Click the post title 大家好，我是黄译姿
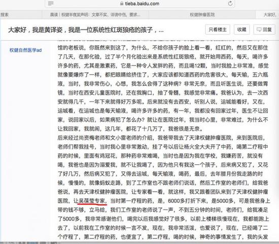Screen dimensions: 279x244 (86, 30)
